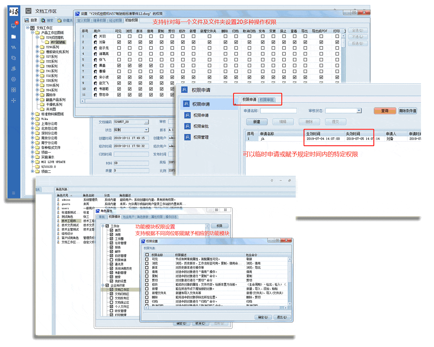The width and height of the screenshot is (434, 347).
Task: Open the 状态 dropdown showing 拟制
Action: point(146,130)
